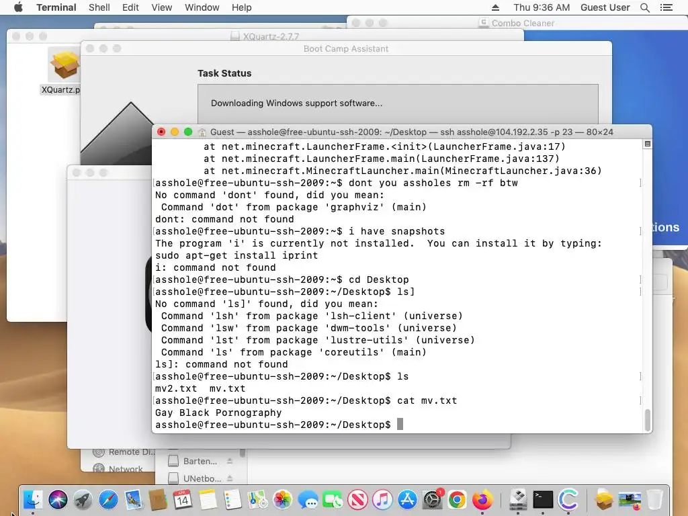
Task: Open Launchpad rocket icon in Dock
Action: [83, 500]
